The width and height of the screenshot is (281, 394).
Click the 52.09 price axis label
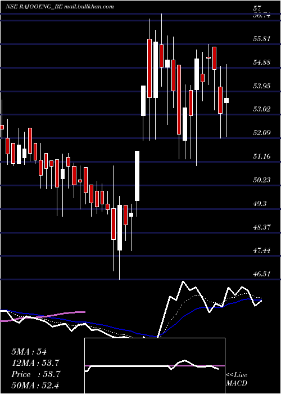click(261, 132)
